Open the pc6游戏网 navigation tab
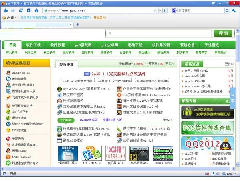 [x=83, y=45]
